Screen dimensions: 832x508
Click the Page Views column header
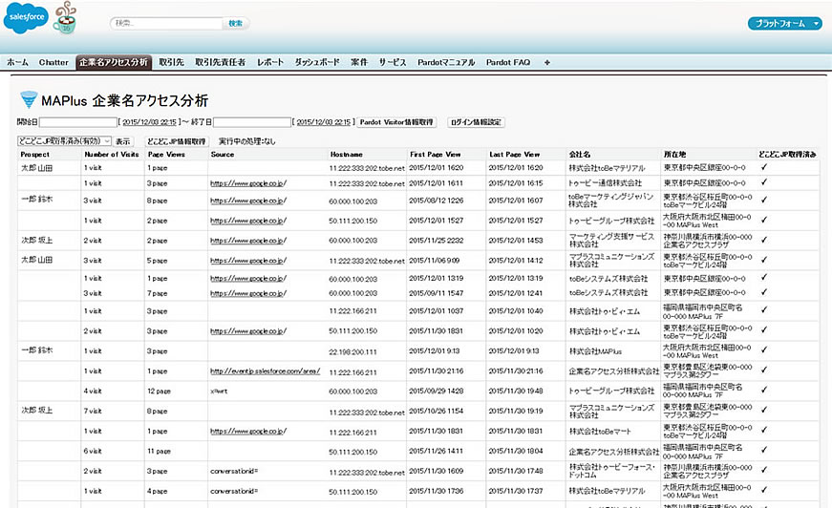166,155
